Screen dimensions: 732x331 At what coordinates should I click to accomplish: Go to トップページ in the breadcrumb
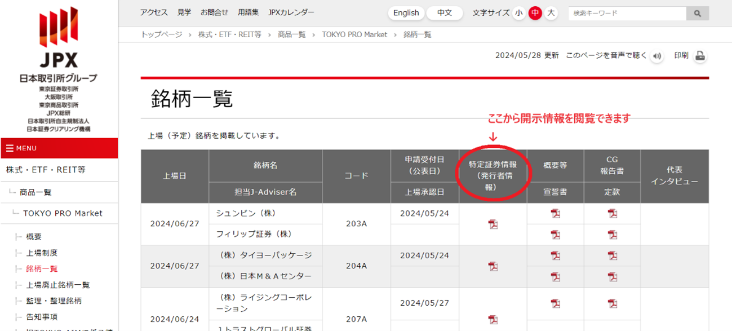pyautogui.click(x=162, y=34)
